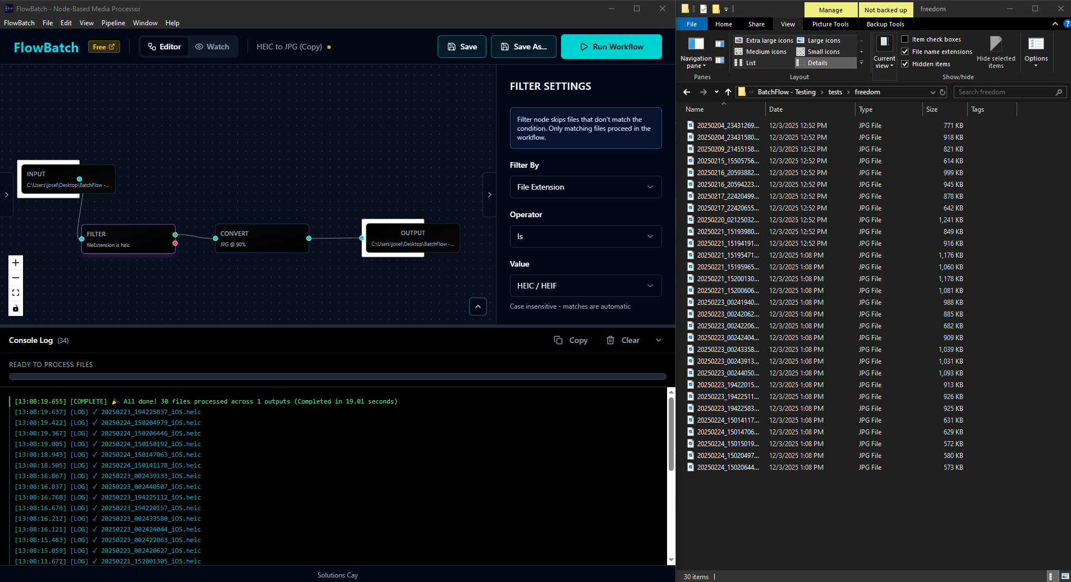
Task: Click the zoom in plus icon on canvas
Action: 16,263
